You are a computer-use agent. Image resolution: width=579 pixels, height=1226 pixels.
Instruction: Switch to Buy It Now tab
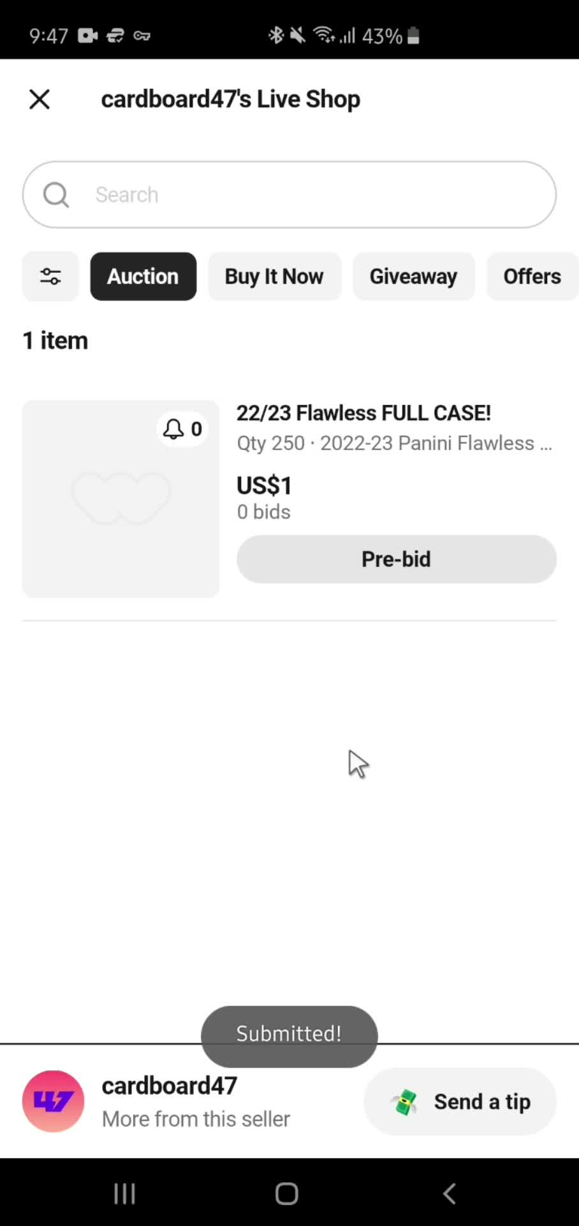[x=274, y=276]
